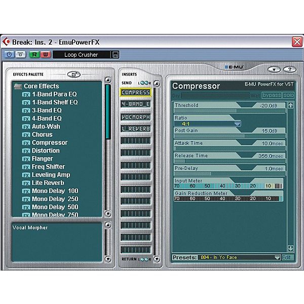Toggle the plugin power bypass button
The width and height of the screenshot is (304, 304).
coord(9,55)
